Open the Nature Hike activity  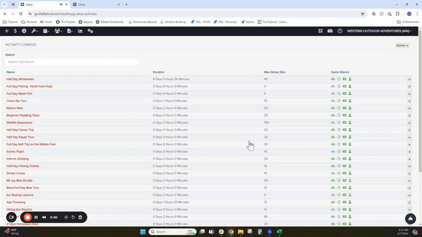15,108
